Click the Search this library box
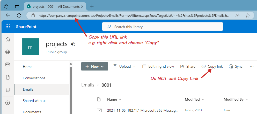The width and height of the screenshot is (257, 114). 162,27
